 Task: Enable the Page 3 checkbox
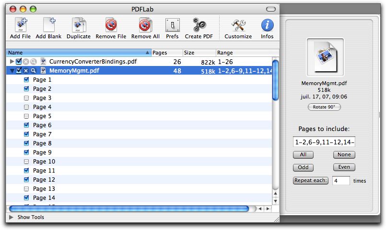27,98
